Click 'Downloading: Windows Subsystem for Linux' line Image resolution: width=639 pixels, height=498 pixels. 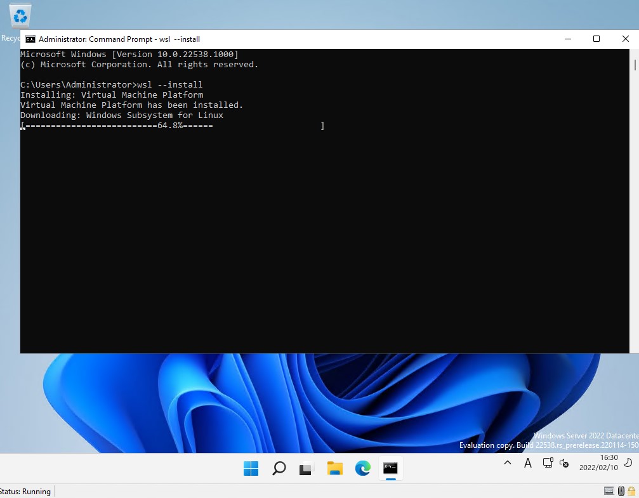click(x=122, y=115)
